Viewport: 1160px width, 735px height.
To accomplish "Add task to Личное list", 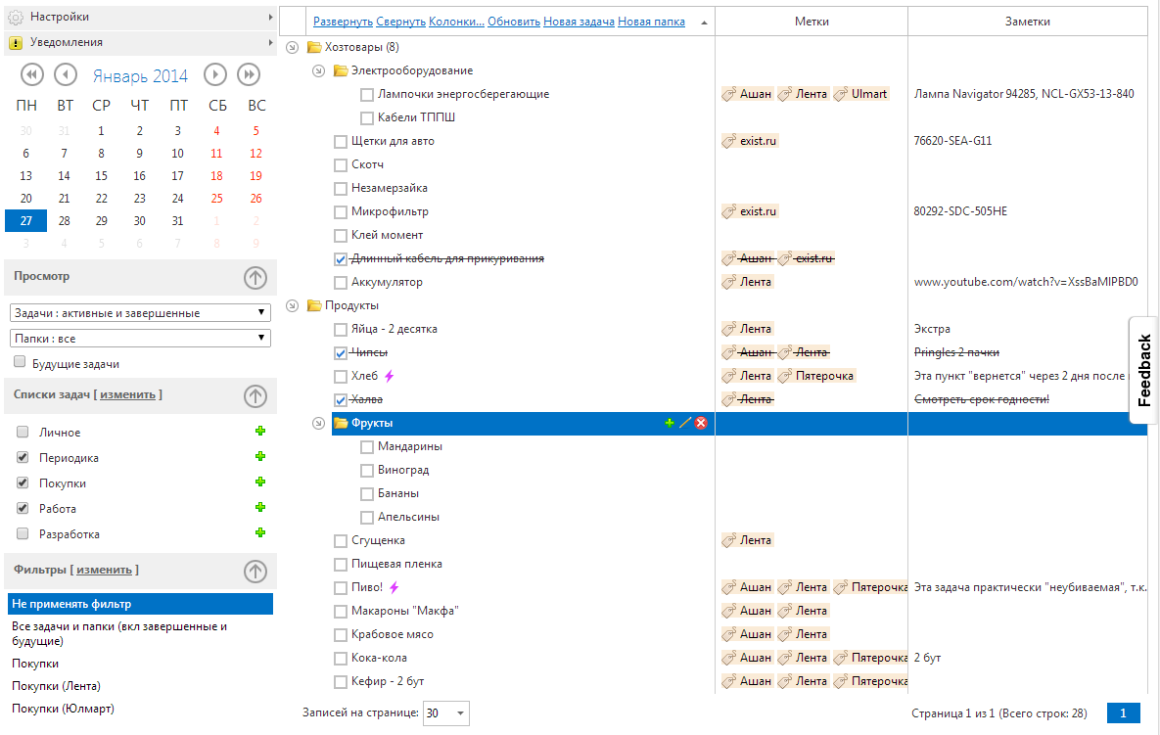I will point(260,431).
